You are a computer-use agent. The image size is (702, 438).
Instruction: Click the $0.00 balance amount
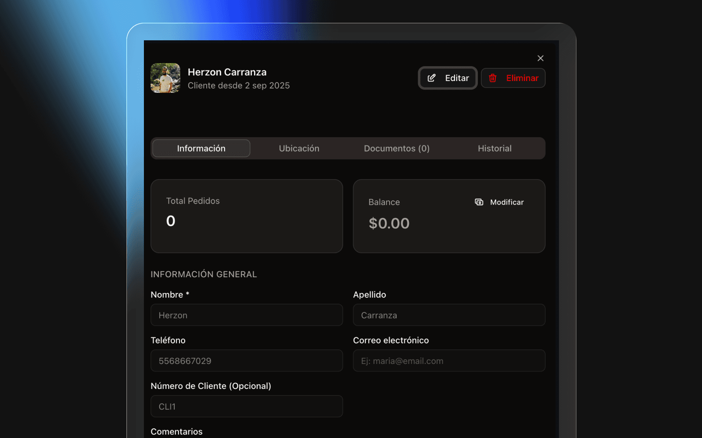(x=389, y=223)
